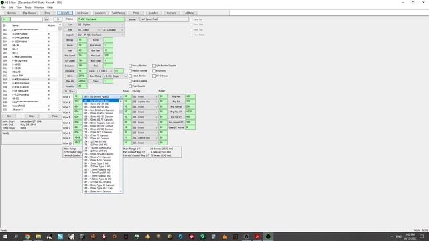Screen dimensions: 429x241
Task: Select the View Side radio button
Action: pos(192,25)
